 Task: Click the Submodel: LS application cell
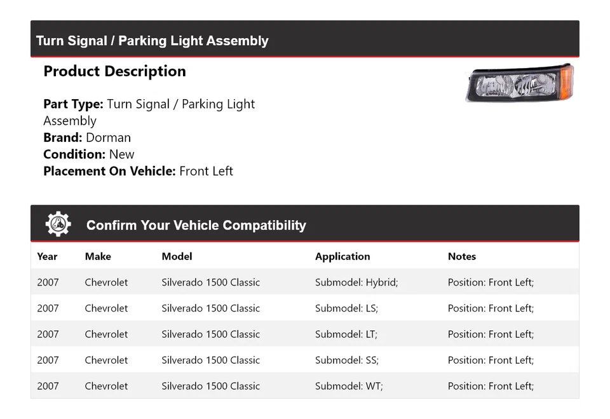coord(346,308)
